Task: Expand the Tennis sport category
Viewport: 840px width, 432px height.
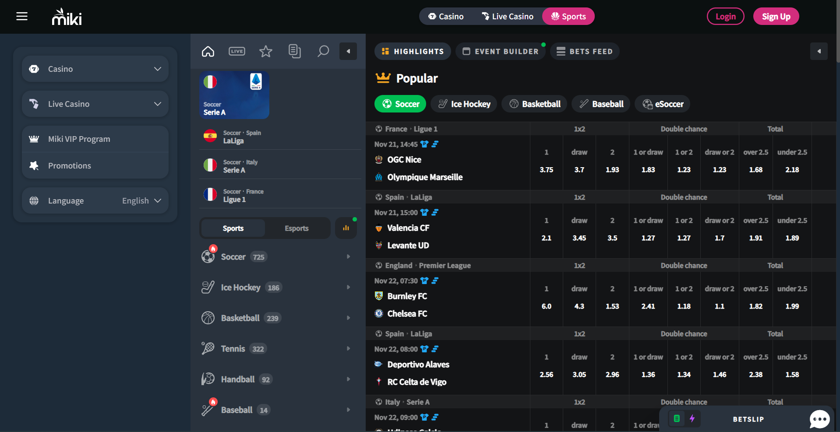Action: [276, 349]
